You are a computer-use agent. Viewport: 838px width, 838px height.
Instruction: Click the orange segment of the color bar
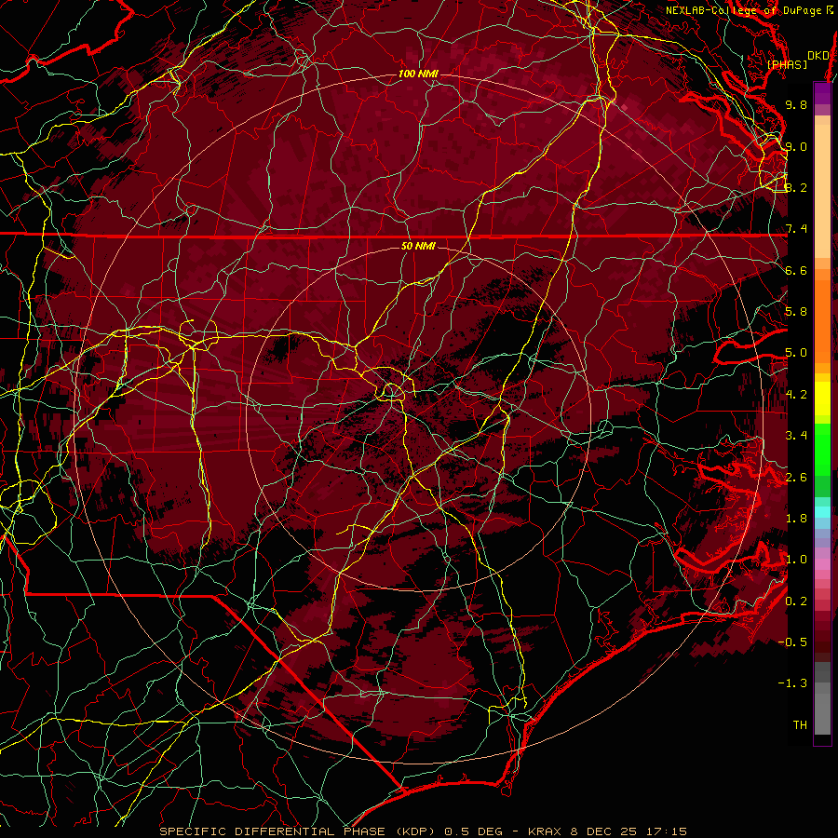pos(822,320)
